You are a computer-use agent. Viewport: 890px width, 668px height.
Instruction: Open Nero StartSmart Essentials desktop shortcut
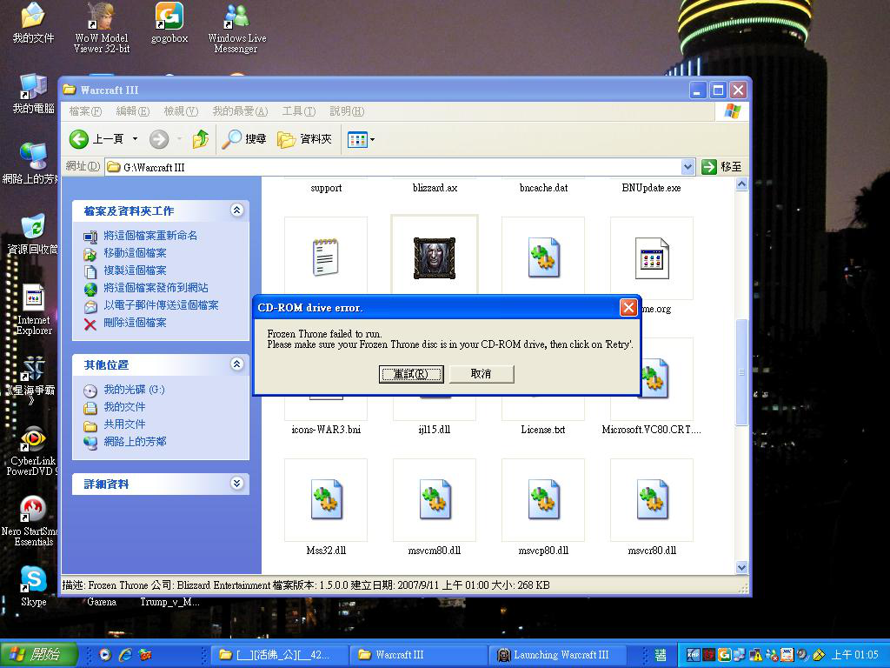click(30, 521)
